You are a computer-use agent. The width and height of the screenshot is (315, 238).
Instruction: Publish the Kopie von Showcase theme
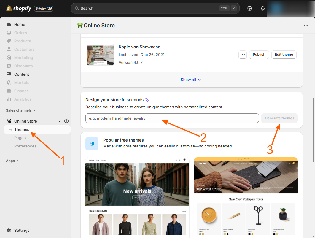[259, 55]
